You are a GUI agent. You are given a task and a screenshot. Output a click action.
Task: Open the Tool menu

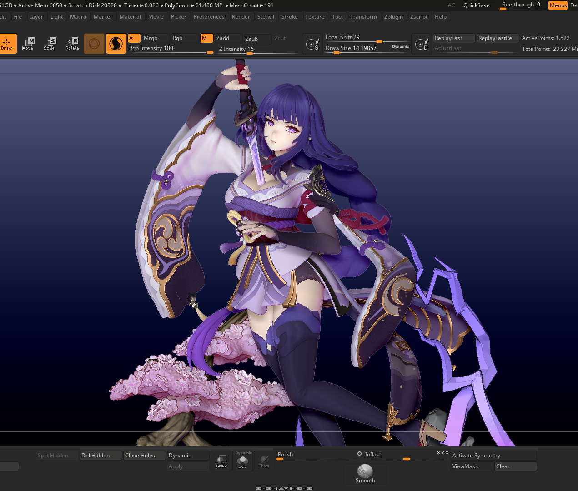pos(337,17)
